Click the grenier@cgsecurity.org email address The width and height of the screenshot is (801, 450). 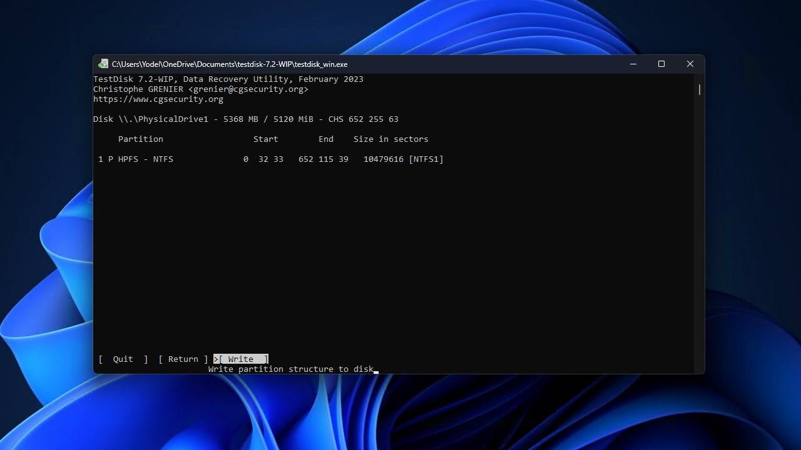pyautogui.click(x=248, y=89)
